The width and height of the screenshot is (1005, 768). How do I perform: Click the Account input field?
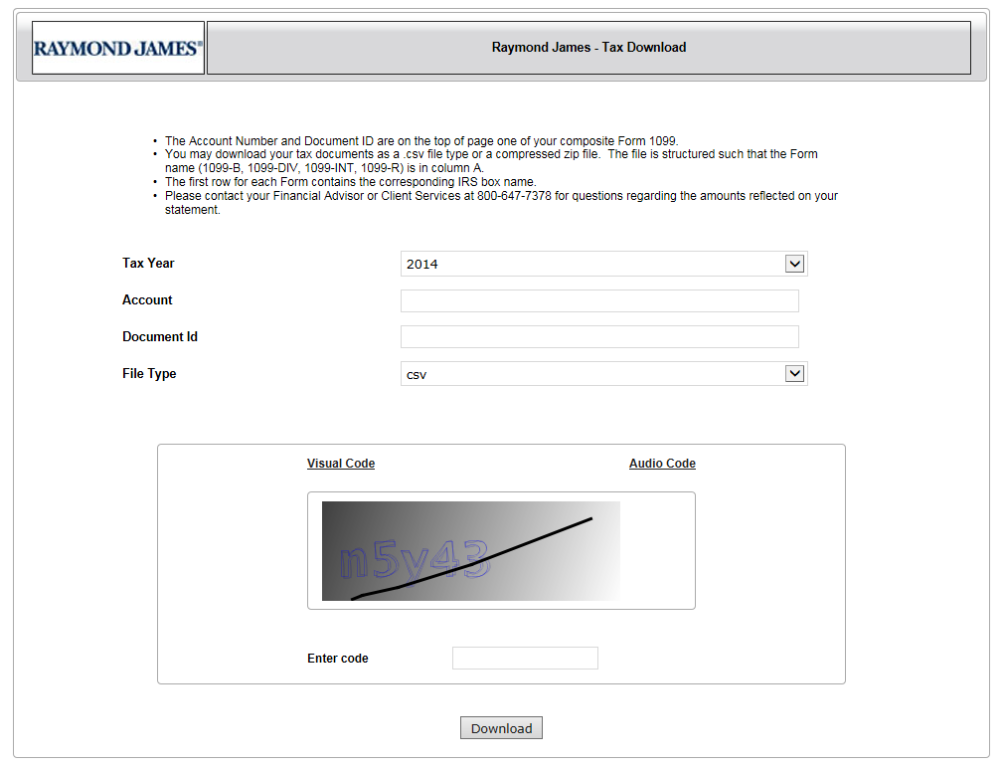[x=599, y=300]
